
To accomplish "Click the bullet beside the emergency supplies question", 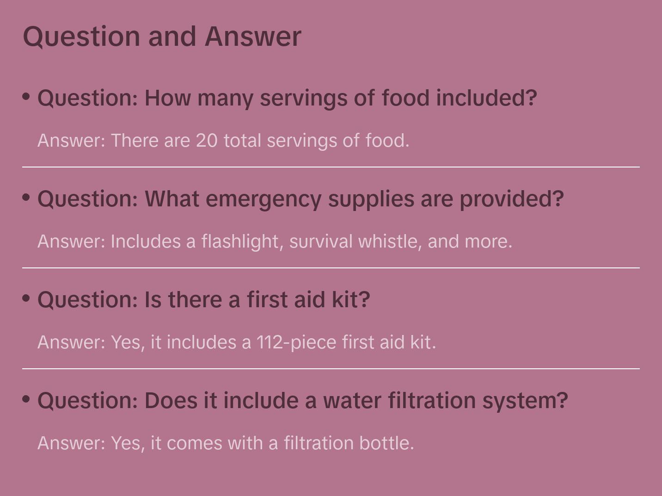I will [26, 198].
